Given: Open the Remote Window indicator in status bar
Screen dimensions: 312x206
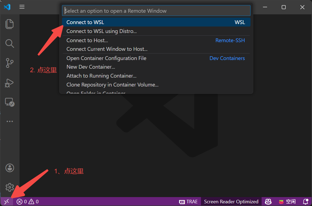Looking at the screenshot, I should click(6, 201).
